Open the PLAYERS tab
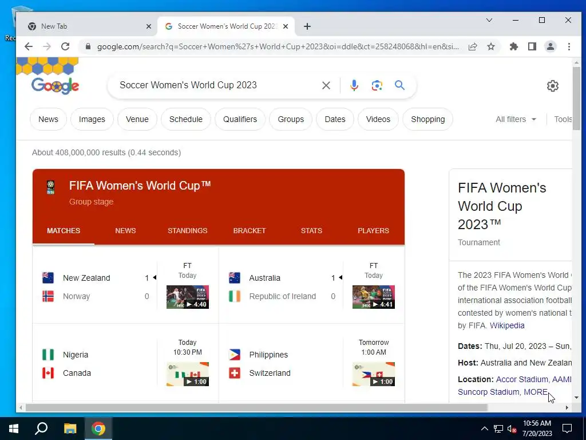This screenshot has height=440, width=586. tap(373, 230)
